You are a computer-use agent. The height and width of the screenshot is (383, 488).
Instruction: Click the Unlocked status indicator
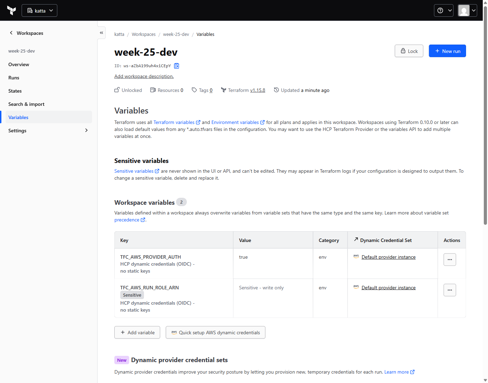[x=128, y=90]
